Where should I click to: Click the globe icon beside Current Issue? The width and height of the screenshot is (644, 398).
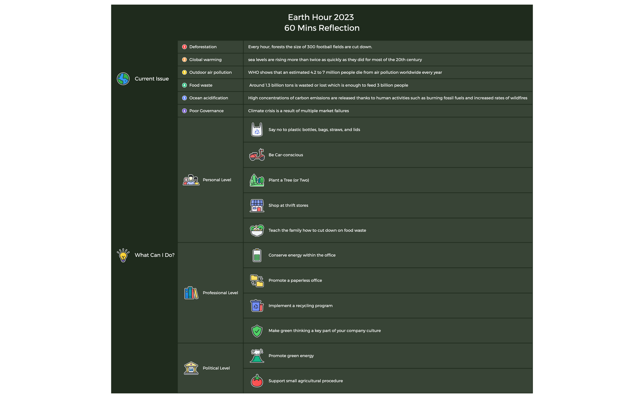[123, 79]
